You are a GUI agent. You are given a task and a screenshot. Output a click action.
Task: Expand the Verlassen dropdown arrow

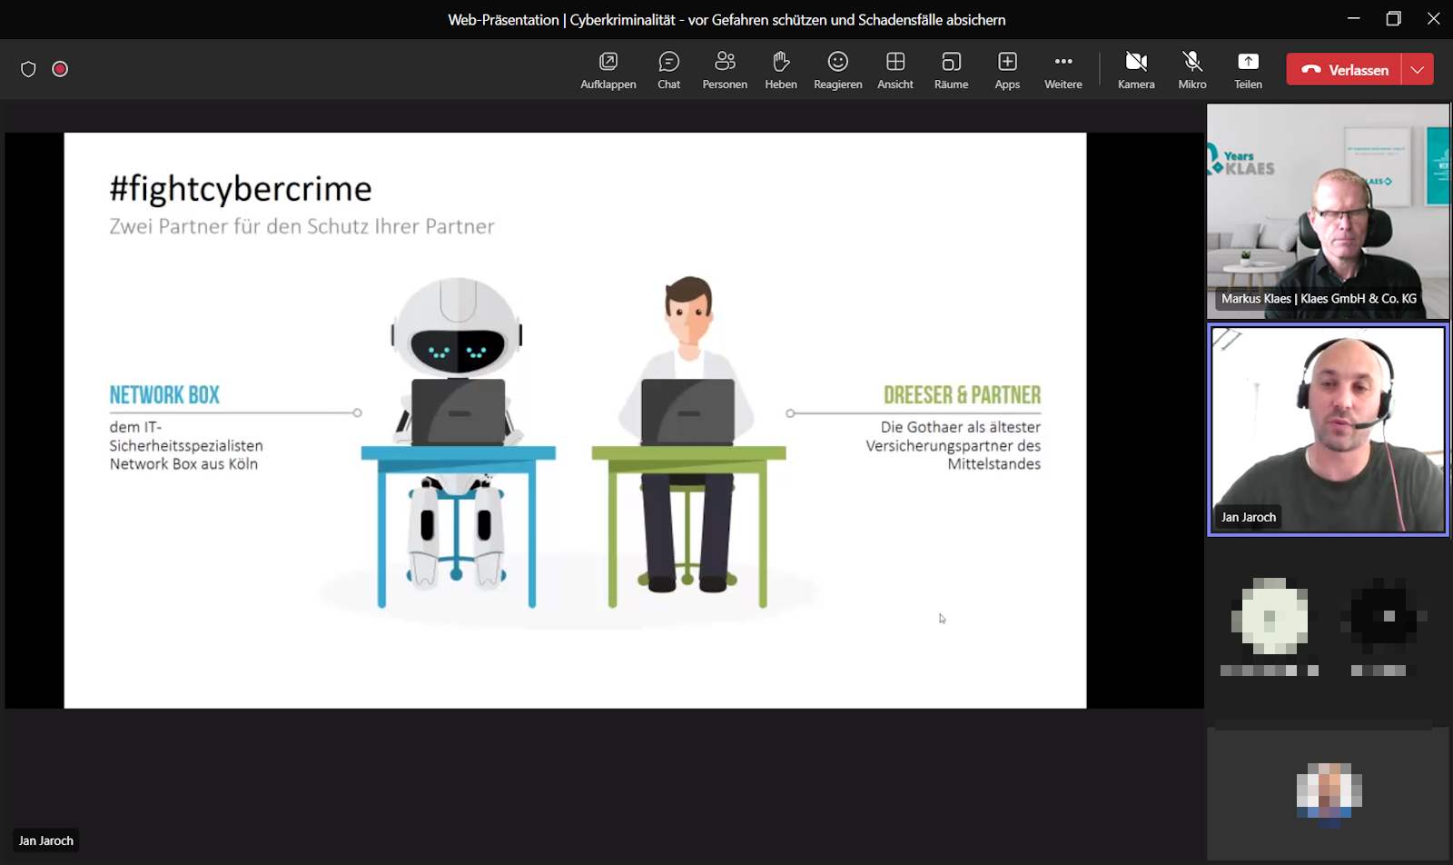[x=1418, y=69]
